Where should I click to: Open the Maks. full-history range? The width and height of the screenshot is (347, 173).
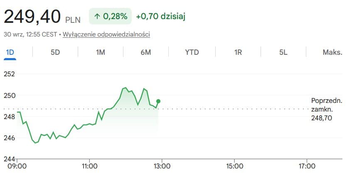[x=332, y=53]
